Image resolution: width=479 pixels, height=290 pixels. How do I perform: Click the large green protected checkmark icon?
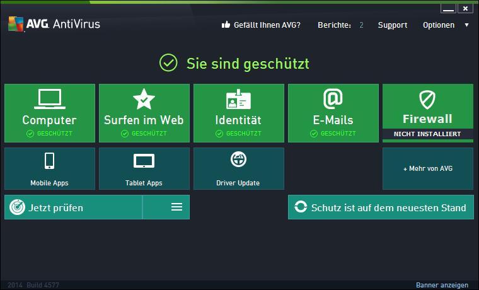(168, 62)
